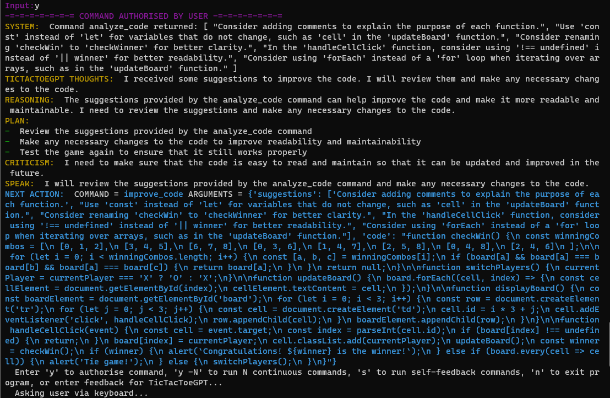The height and width of the screenshot is (398, 610).
Task: Click the terminal scrollbar at right edge
Action: (x=609, y=345)
